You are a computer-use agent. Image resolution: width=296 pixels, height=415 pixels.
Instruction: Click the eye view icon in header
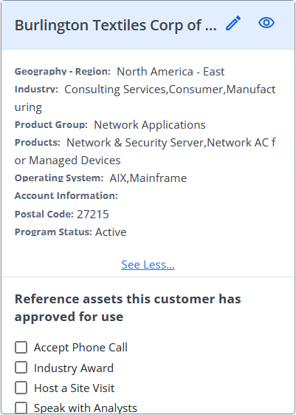(x=266, y=23)
